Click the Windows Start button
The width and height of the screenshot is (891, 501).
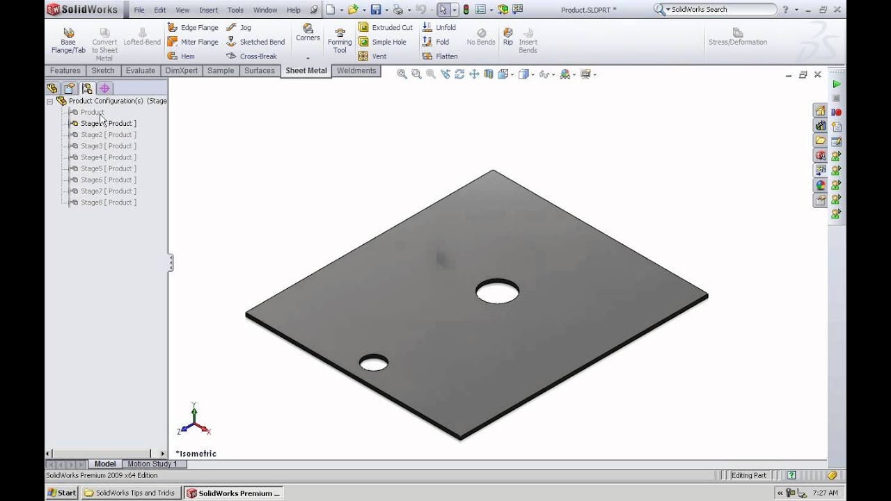click(62, 493)
